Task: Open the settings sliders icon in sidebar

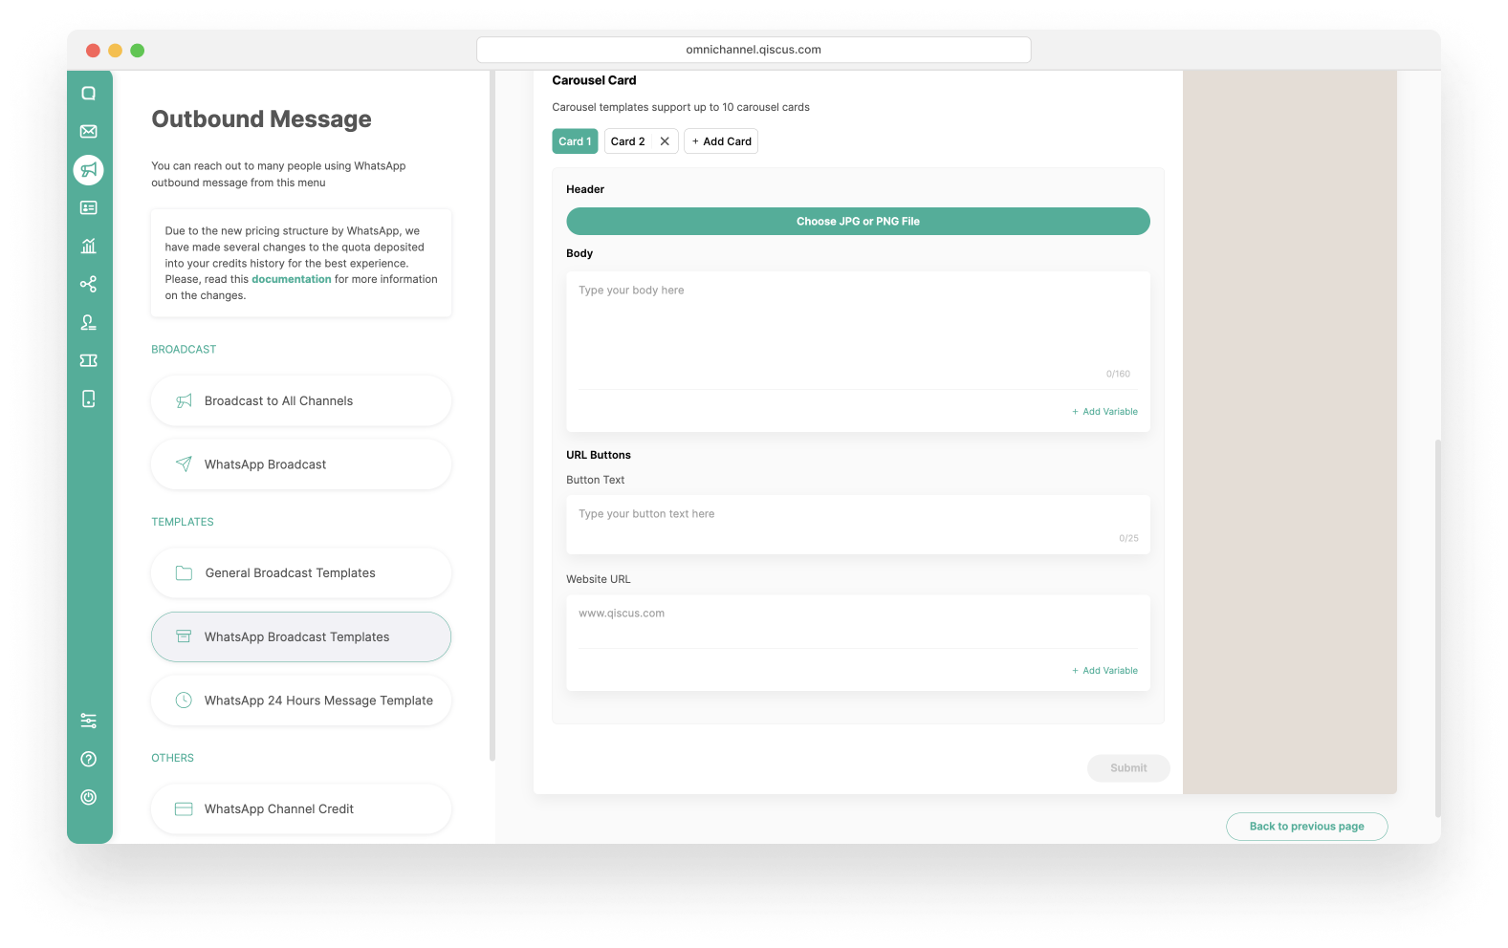Action: (88, 721)
